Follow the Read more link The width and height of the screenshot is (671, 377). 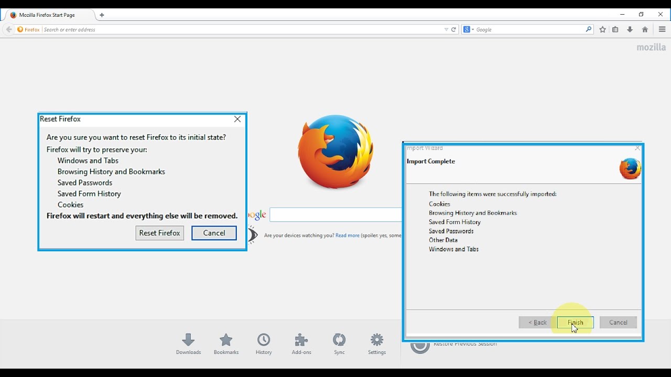click(x=348, y=236)
